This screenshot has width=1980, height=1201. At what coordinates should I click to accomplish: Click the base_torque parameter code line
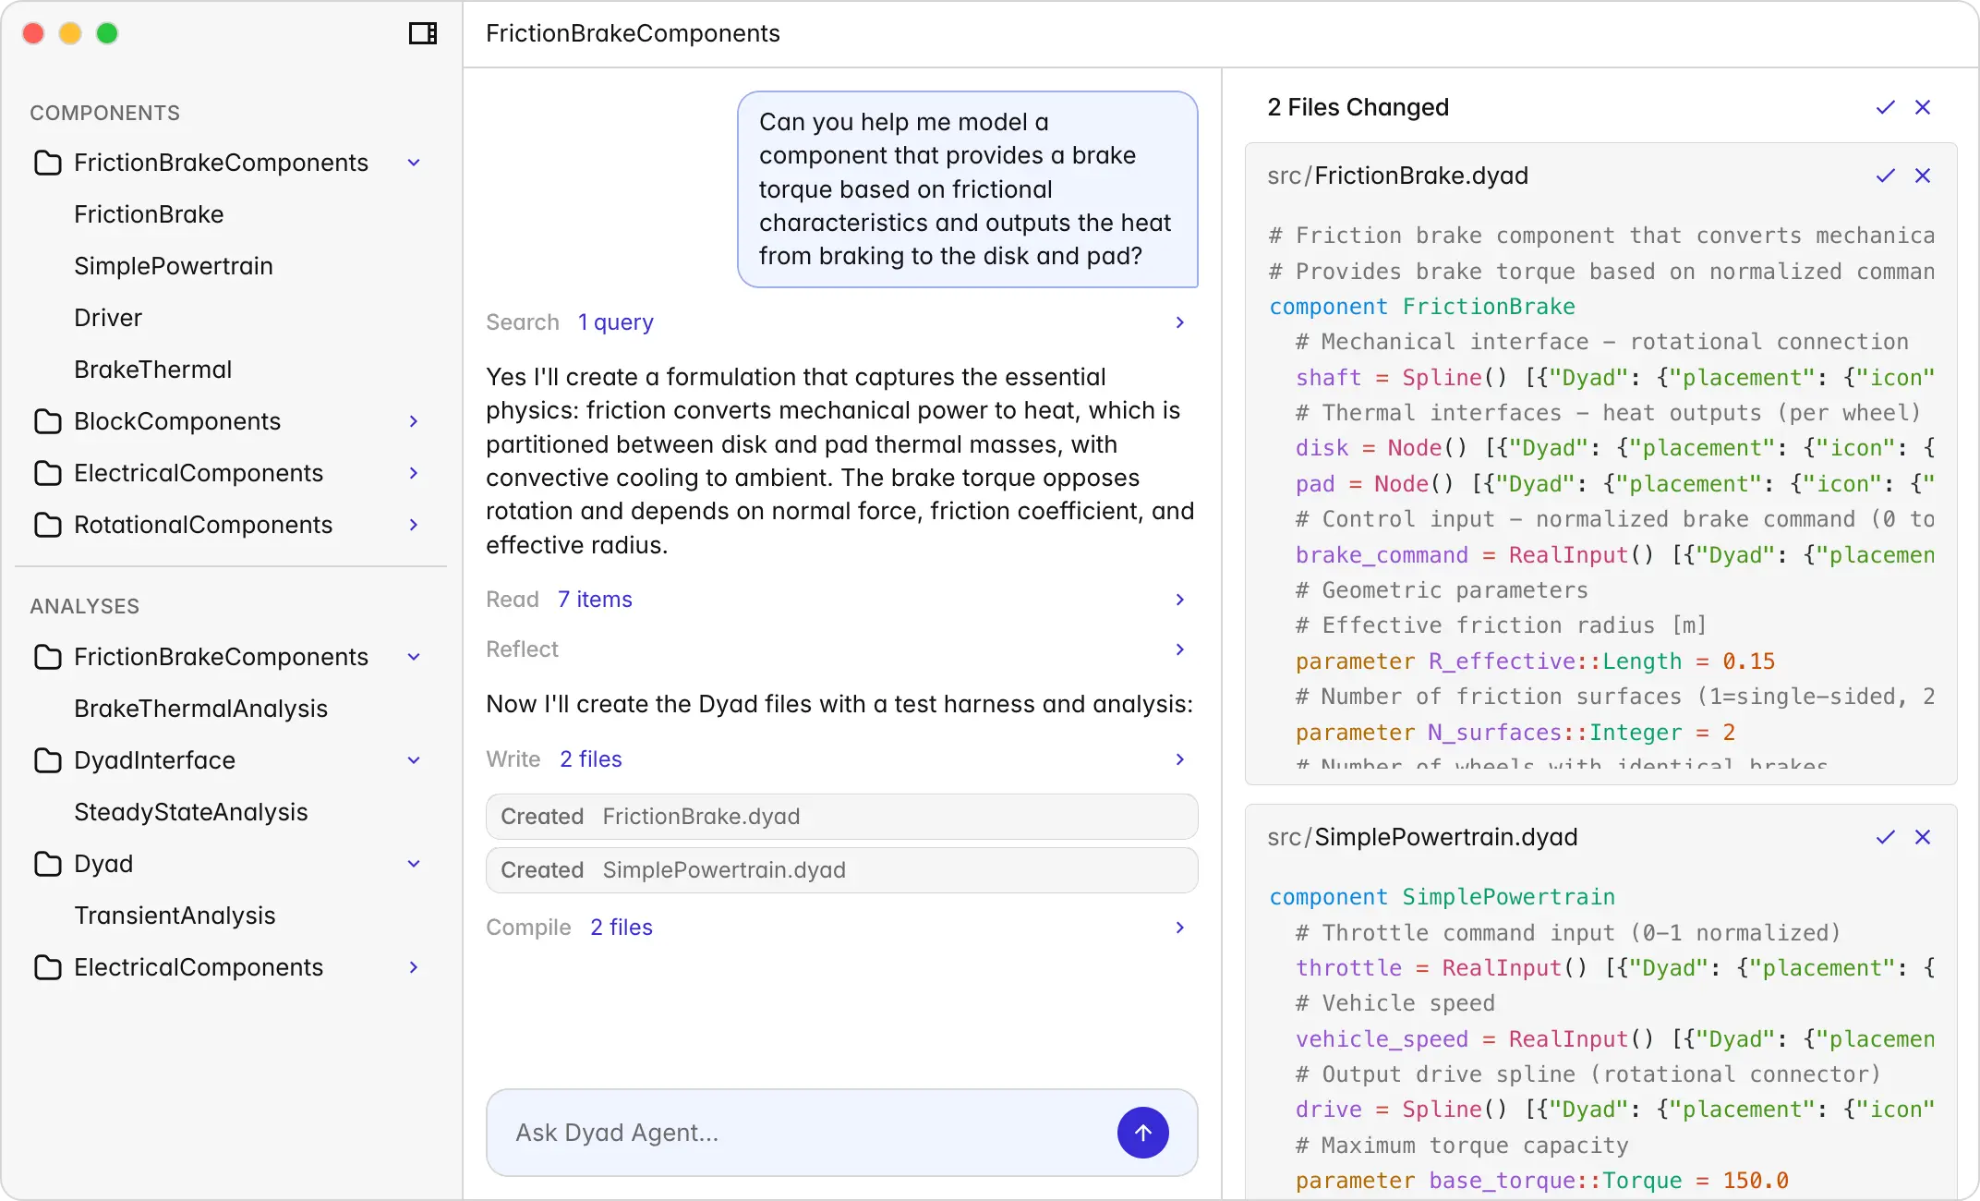[x=1541, y=1181]
